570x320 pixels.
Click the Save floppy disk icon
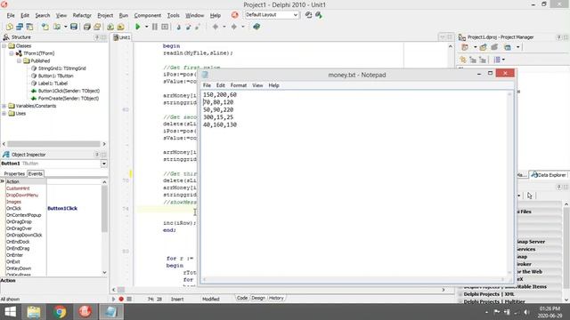tap(74, 27)
